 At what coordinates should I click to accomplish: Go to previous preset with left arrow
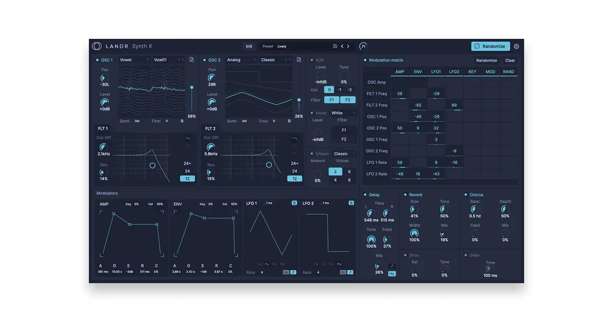tap(342, 46)
